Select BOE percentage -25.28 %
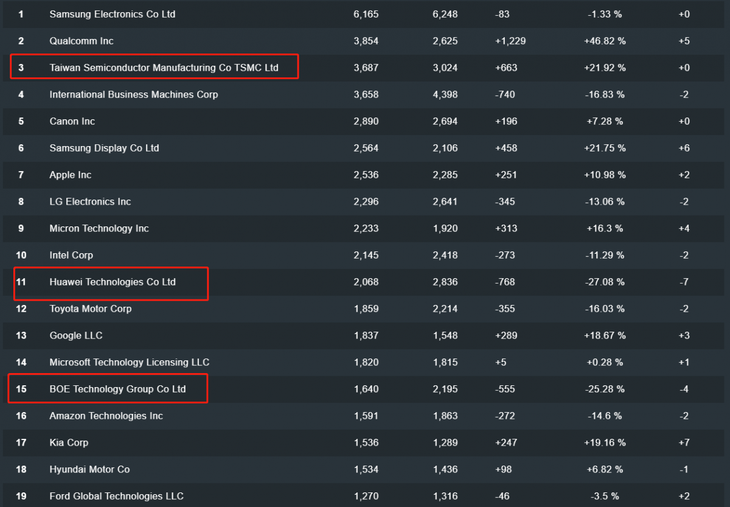The height and width of the screenshot is (507, 730). coord(606,389)
